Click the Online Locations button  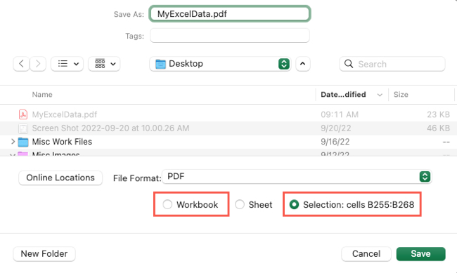click(60, 178)
